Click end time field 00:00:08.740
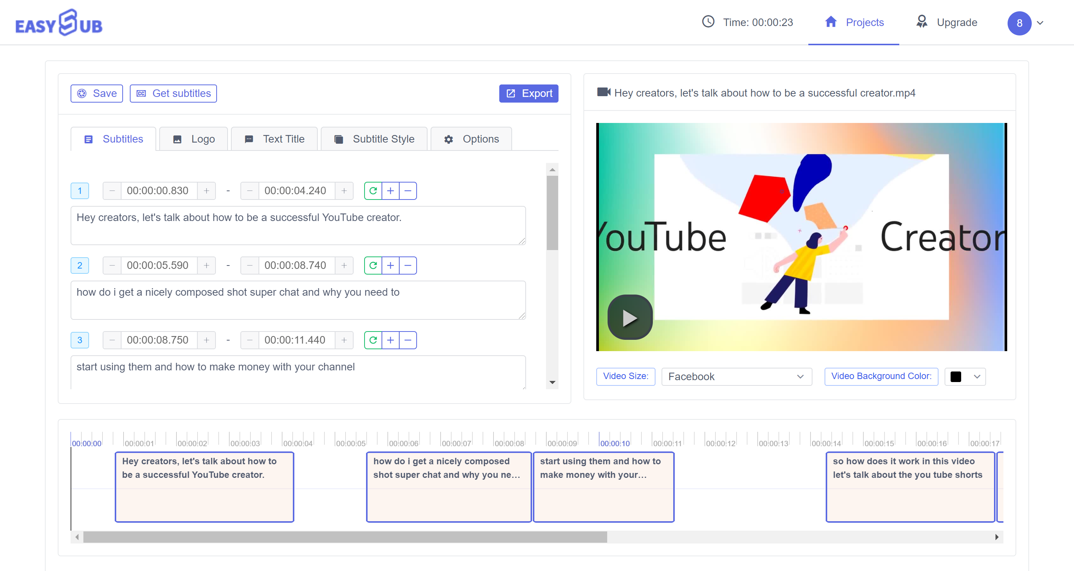Screen dimensions: 1074x571 point(297,266)
